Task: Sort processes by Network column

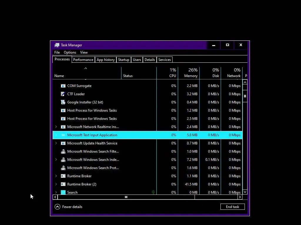Action: pyautogui.click(x=232, y=73)
